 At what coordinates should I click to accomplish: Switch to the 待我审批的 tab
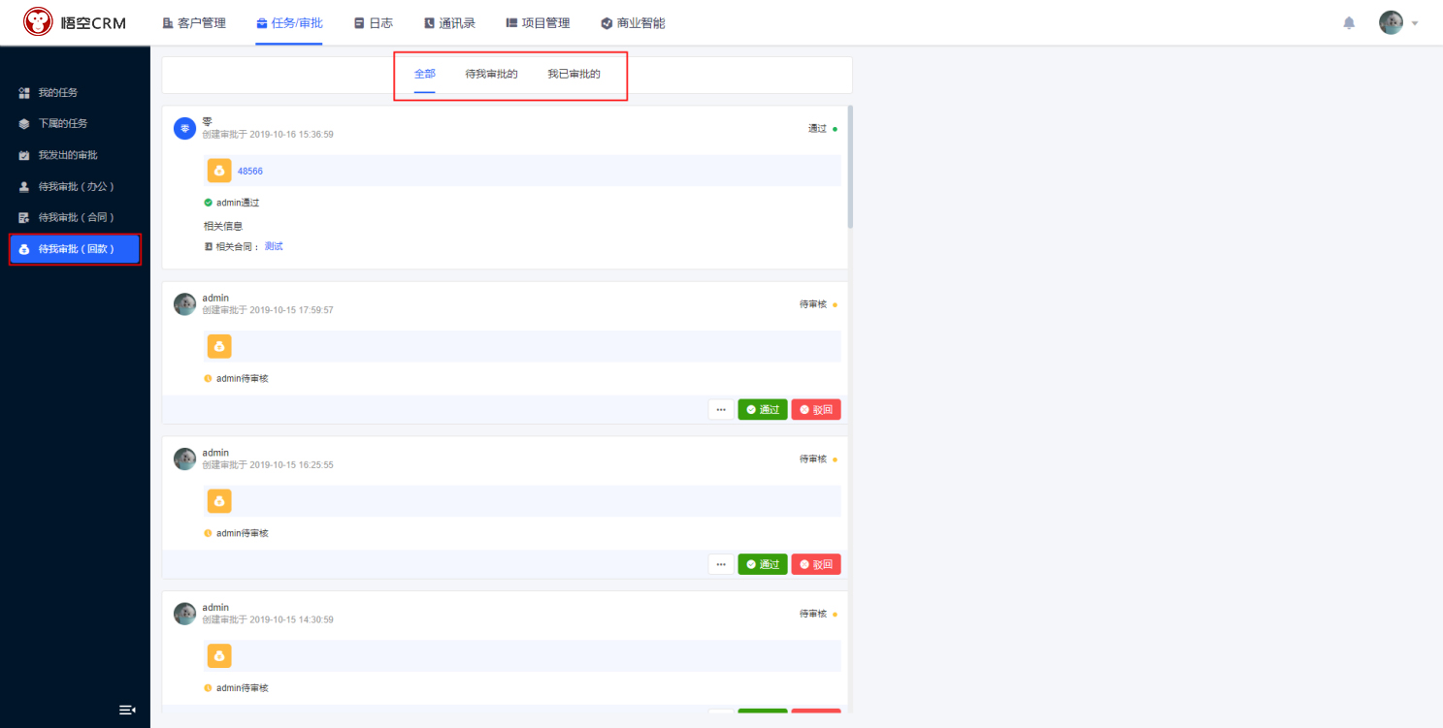[491, 74]
